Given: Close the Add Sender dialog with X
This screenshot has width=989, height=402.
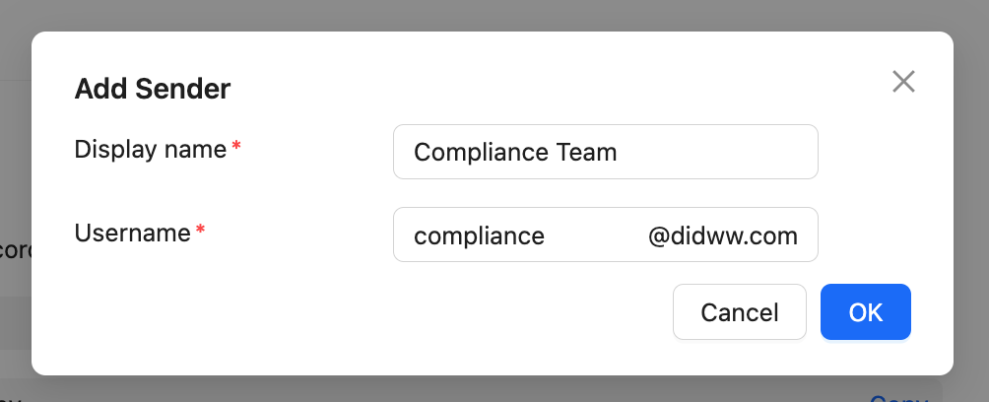Looking at the screenshot, I should (x=903, y=82).
